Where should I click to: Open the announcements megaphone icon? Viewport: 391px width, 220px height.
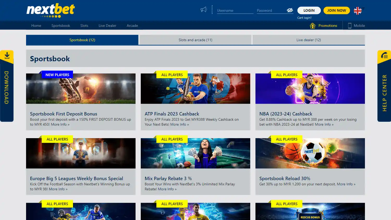pos(204,10)
